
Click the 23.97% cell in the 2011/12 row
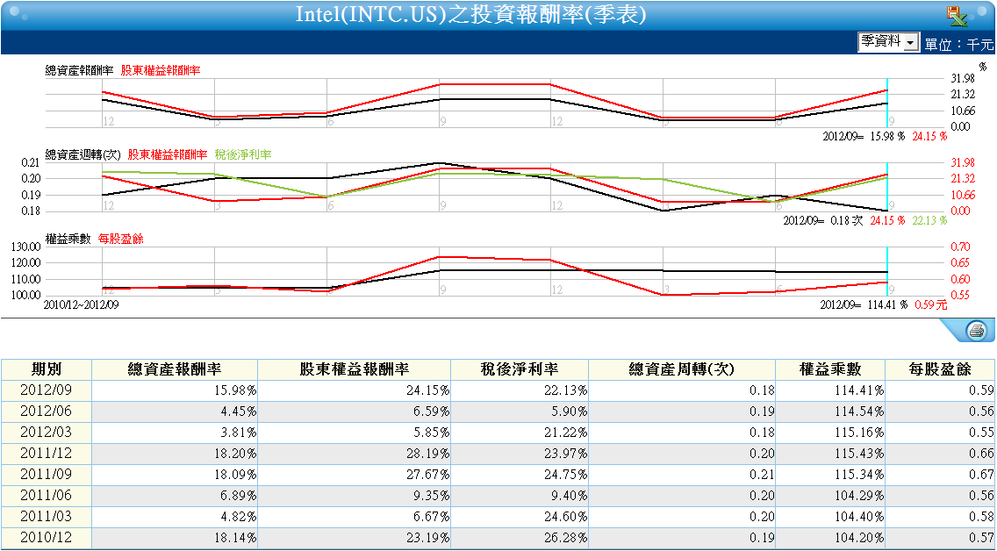(x=520, y=454)
